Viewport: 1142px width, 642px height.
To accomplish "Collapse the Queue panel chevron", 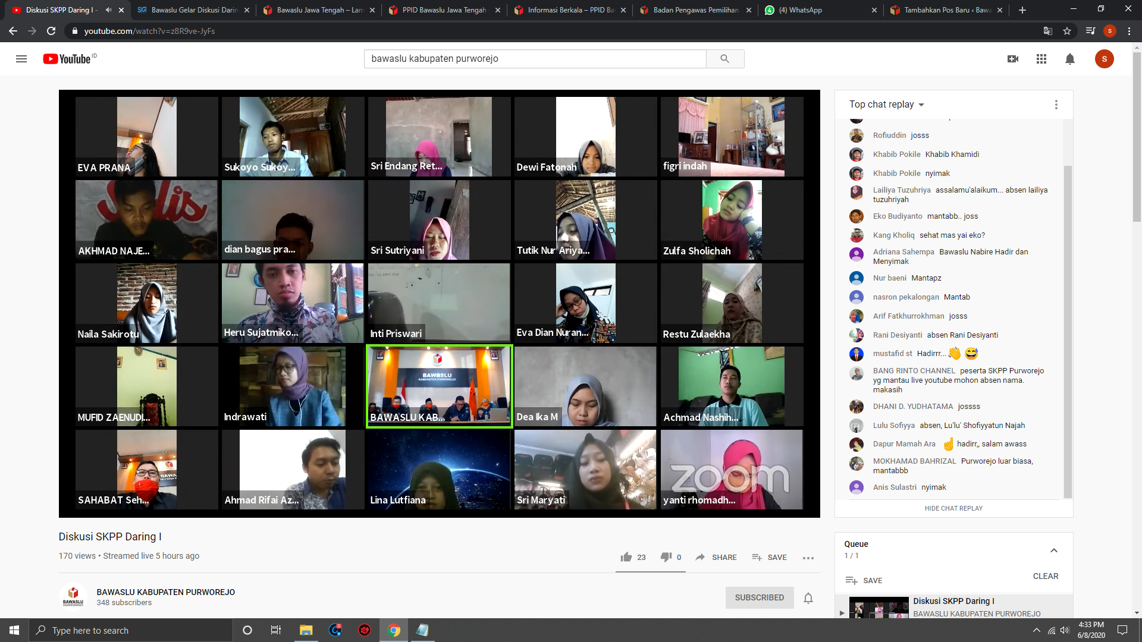I will coord(1053,550).
